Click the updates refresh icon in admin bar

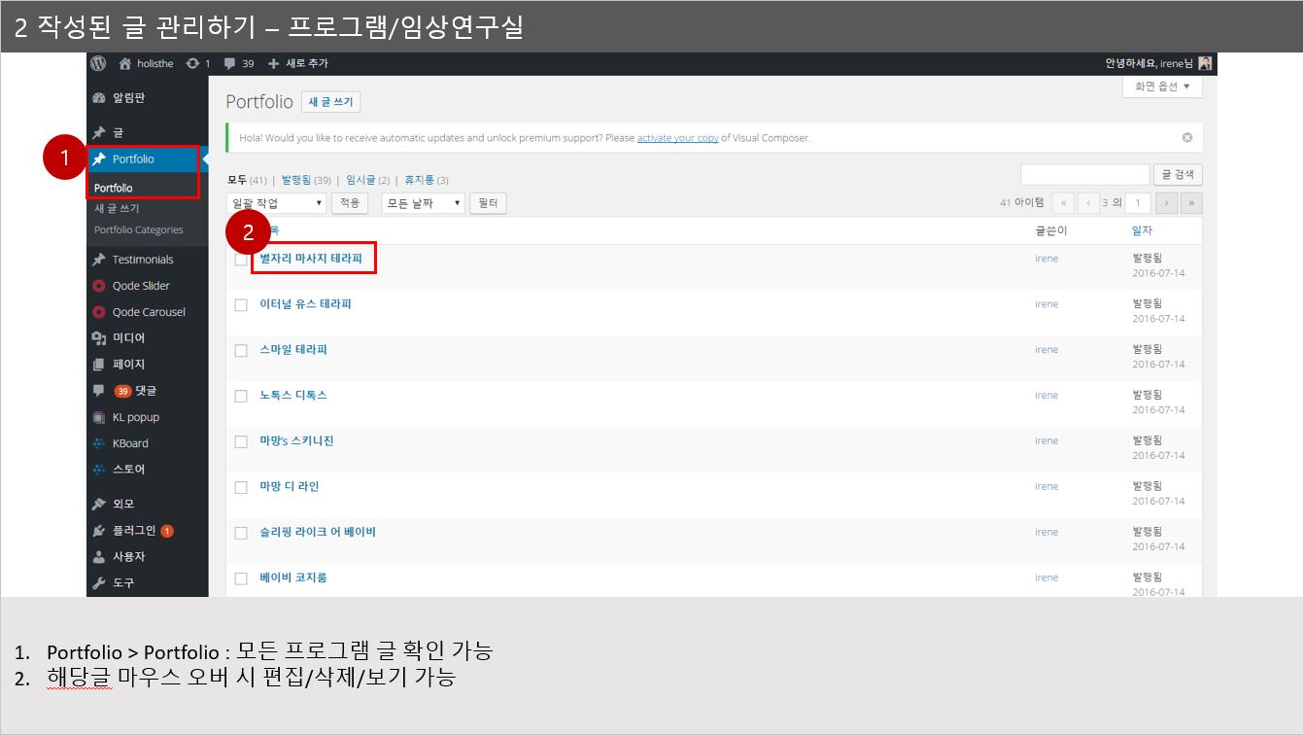tap(192, 63)
